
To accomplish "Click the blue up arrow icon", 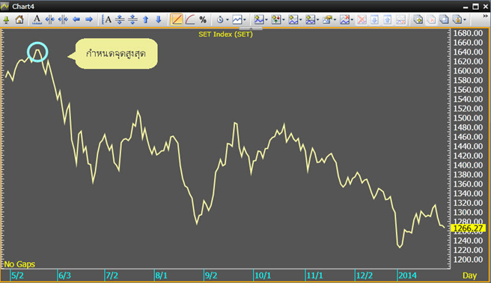I will point(146,19).
